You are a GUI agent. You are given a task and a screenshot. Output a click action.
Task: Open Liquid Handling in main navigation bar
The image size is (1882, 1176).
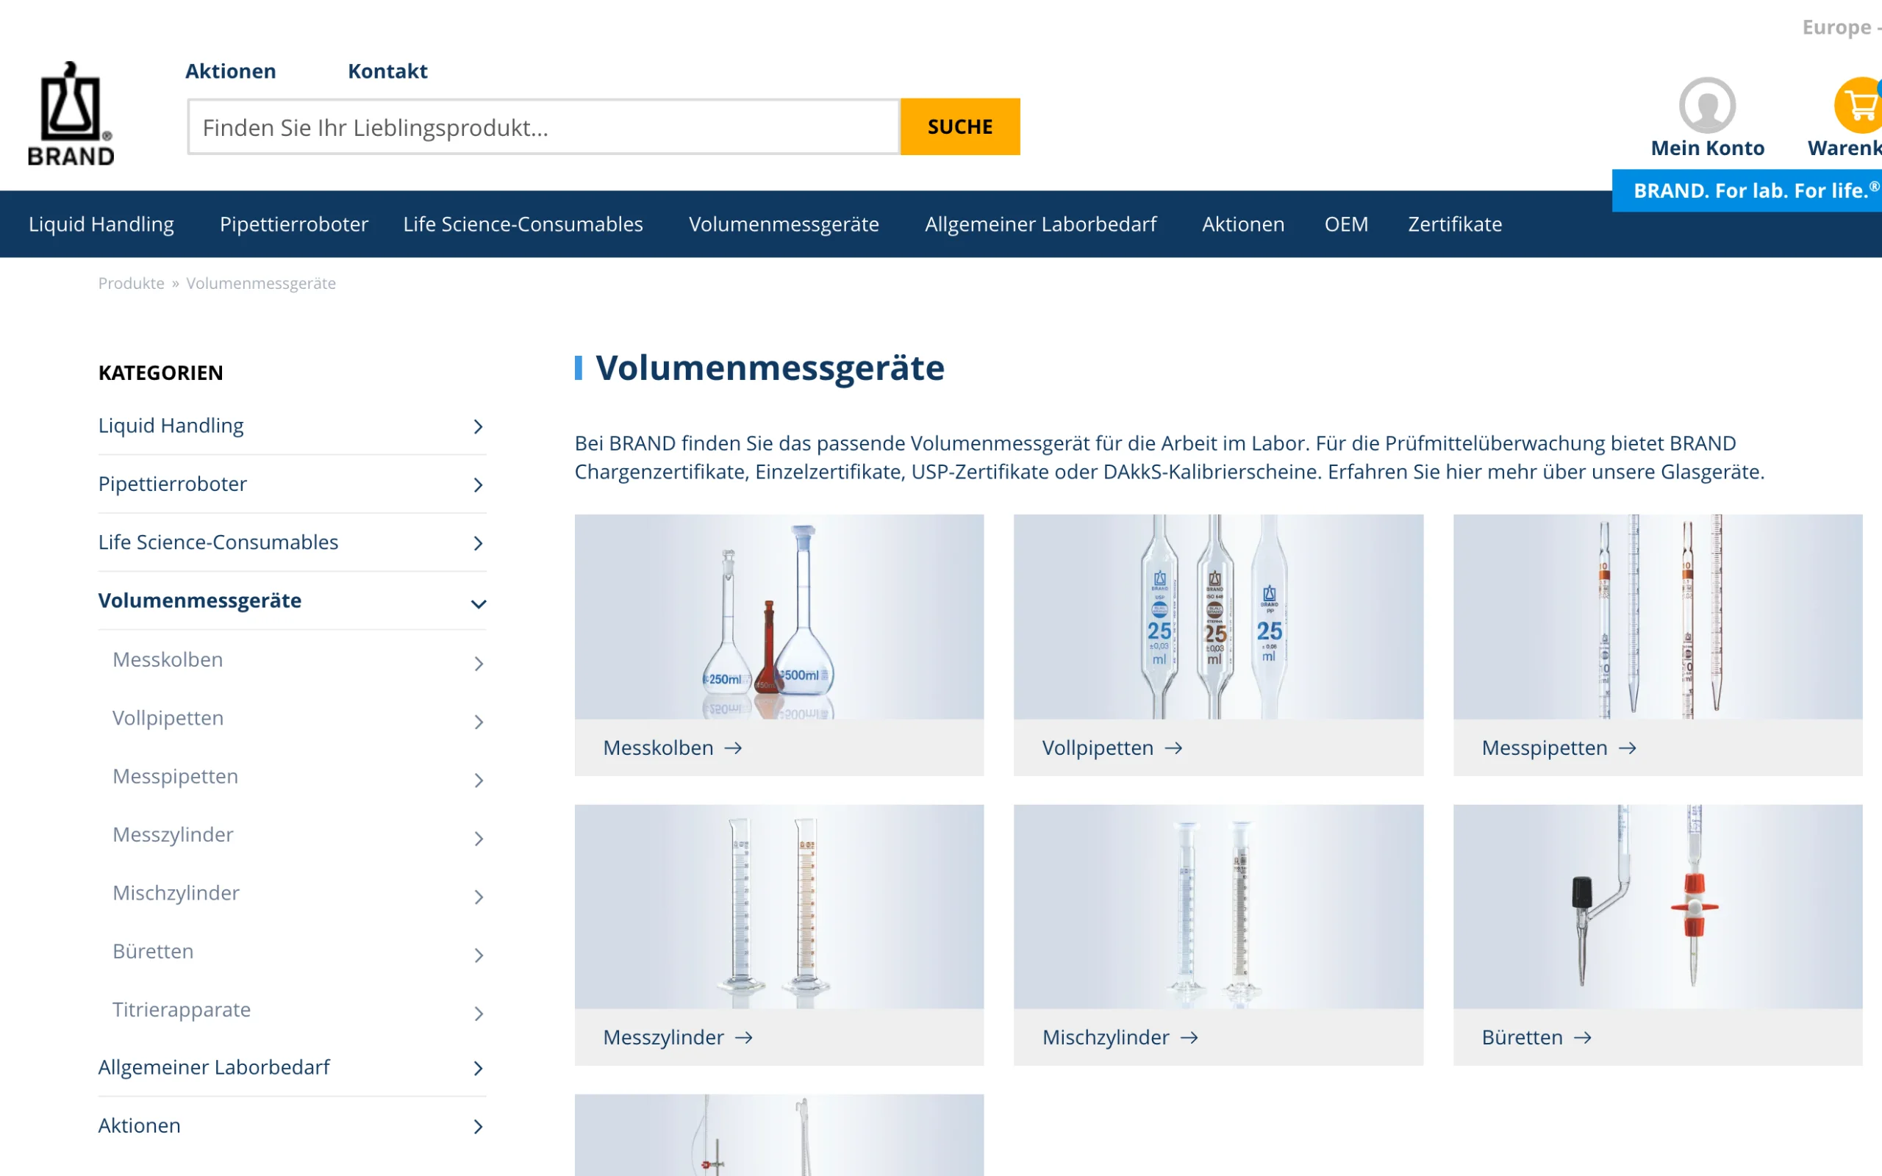[101, 224]
